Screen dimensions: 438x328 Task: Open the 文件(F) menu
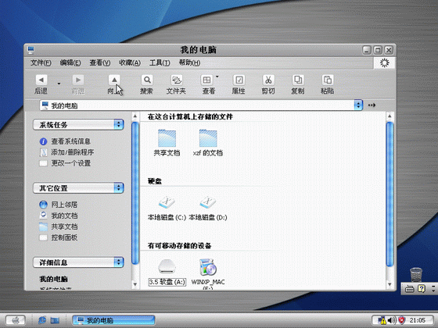(41, 62)
